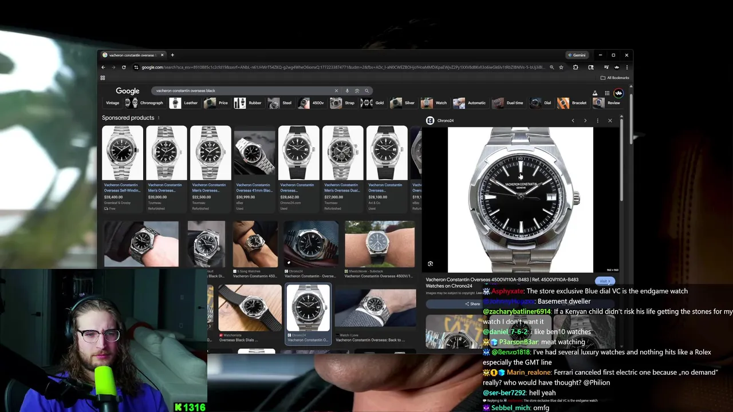Open the All Bookmarks folder
This screenshot has width=733, height=412.
coord(615,78)
